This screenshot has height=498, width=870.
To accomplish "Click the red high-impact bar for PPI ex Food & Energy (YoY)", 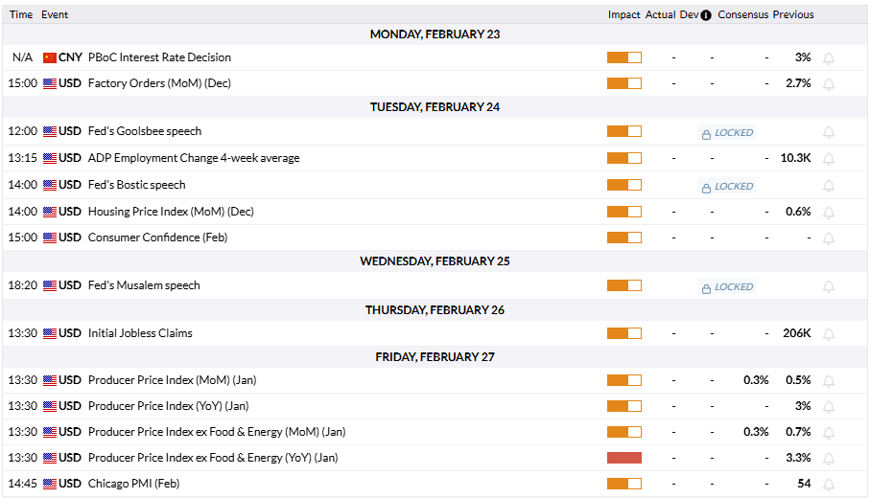I will (x=623, y=458).
